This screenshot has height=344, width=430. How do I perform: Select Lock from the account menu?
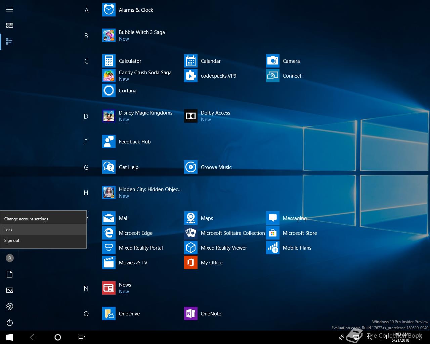43,229
